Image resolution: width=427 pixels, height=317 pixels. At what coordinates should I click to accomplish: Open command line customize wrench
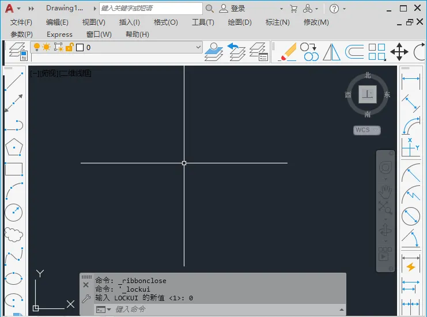coord(86,299)
